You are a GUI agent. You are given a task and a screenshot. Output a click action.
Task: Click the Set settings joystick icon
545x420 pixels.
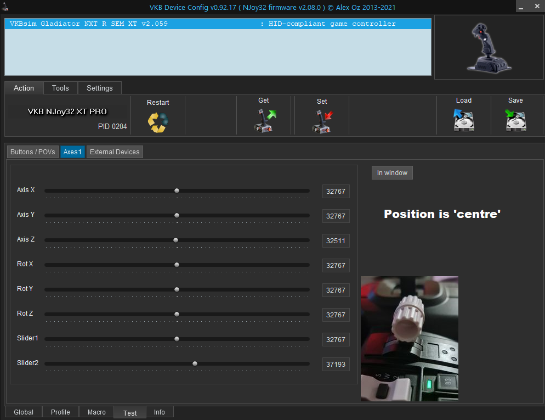pyautogui.click(x=322, y=121)
